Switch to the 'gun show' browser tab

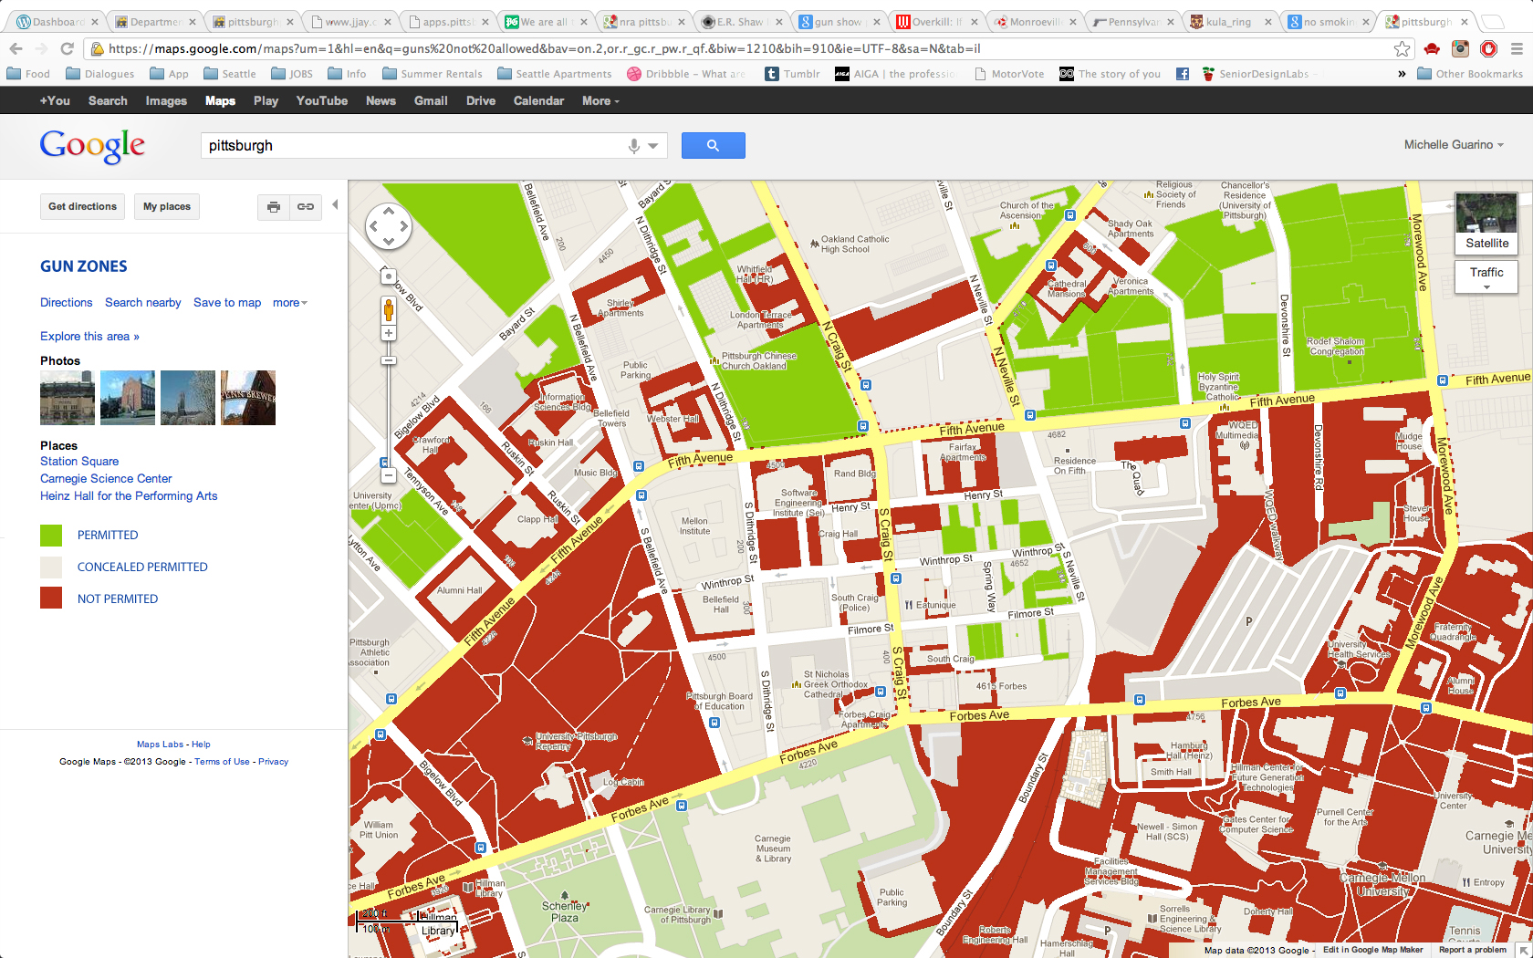tap(835, 22)
